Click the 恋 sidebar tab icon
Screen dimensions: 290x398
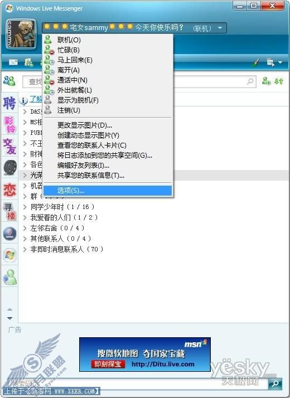9,190
